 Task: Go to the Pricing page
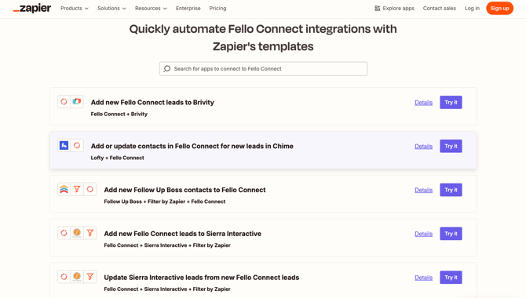(217, 9)
